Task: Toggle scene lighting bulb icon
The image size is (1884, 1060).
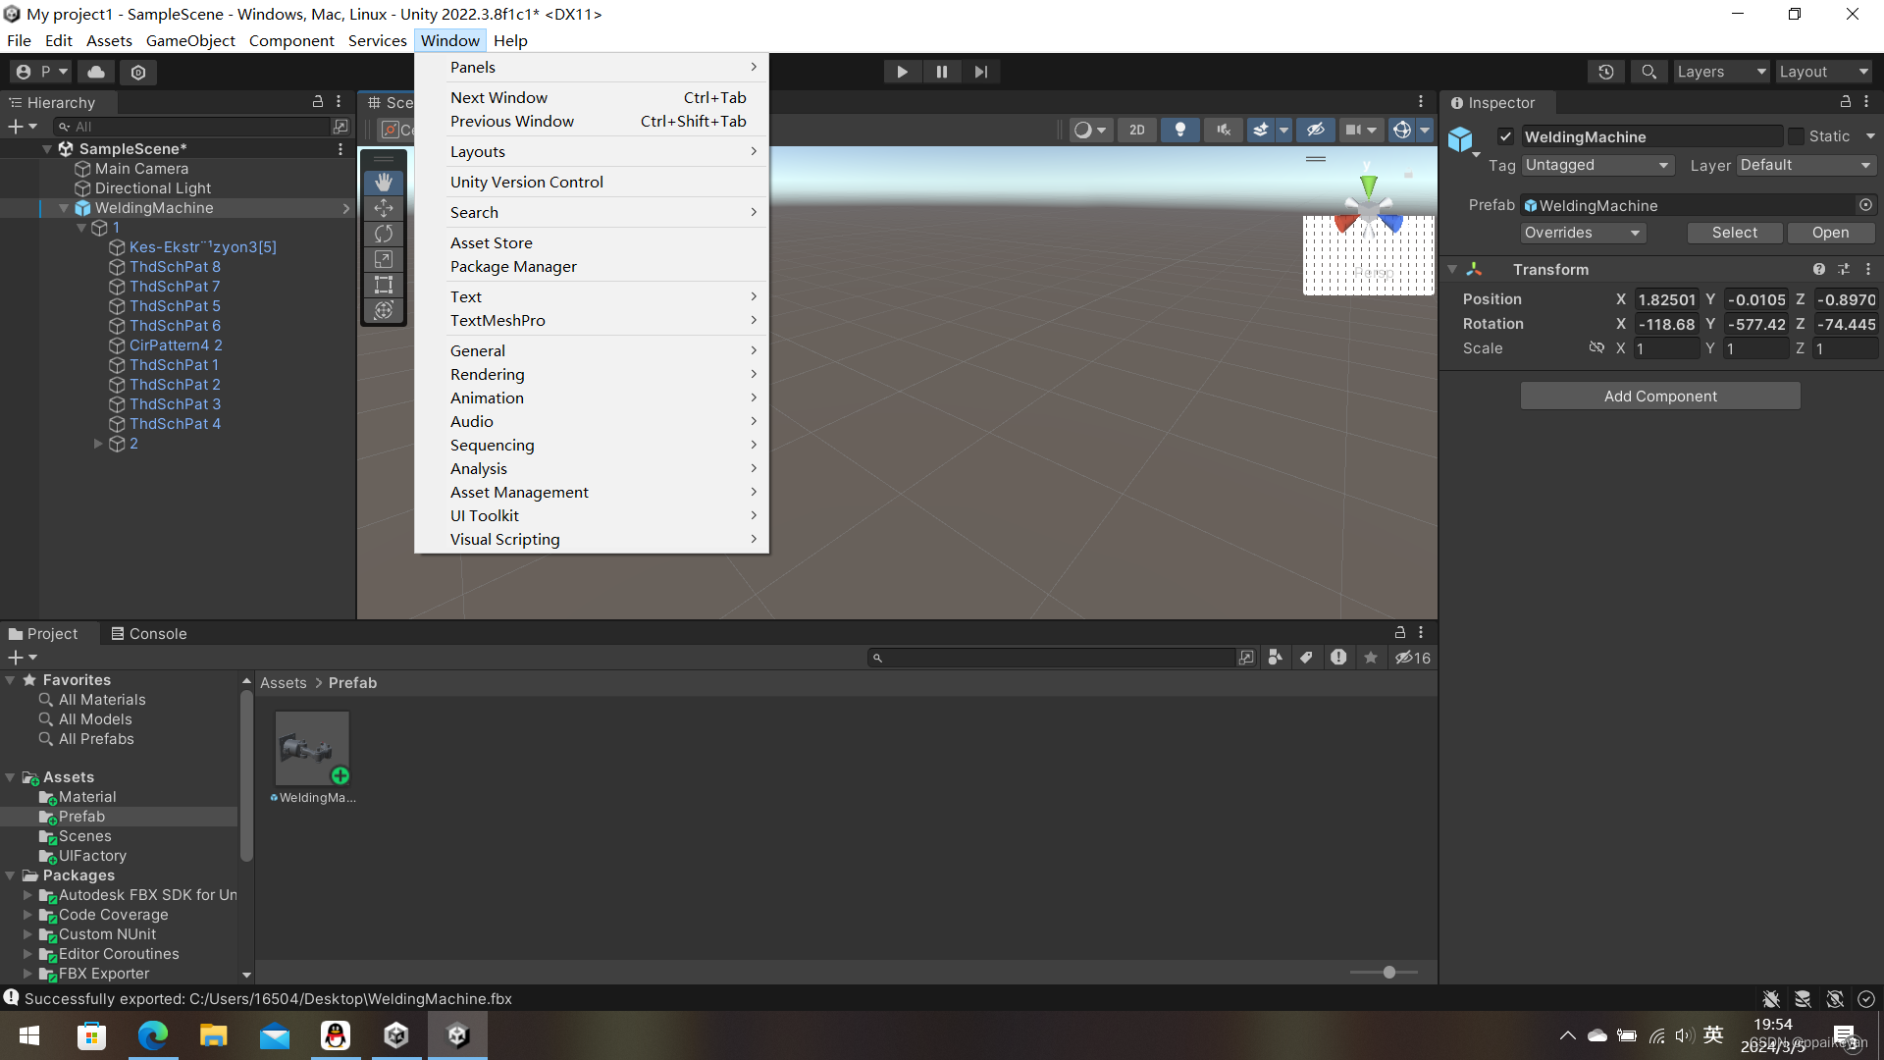Action: [1180, 130]
